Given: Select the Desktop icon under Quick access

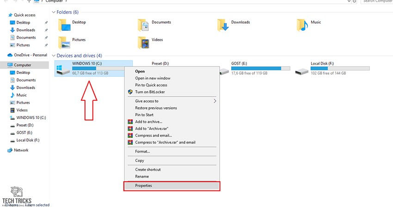Looking at the screenshot, I should (12, 23).
